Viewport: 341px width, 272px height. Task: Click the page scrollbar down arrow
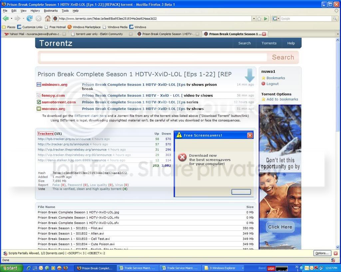[x=338, y=247]
